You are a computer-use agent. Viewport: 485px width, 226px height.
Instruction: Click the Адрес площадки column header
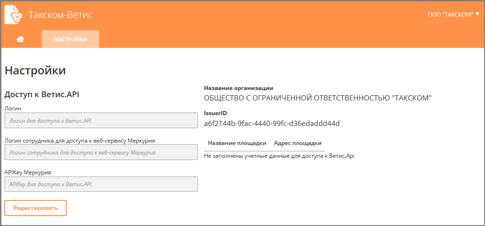[297, 143]
